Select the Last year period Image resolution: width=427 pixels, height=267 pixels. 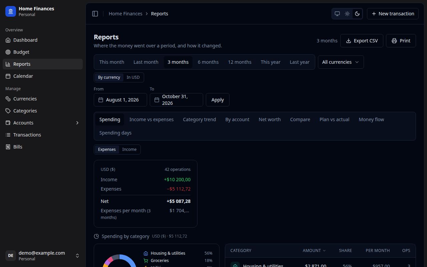(x=300, y=62)
